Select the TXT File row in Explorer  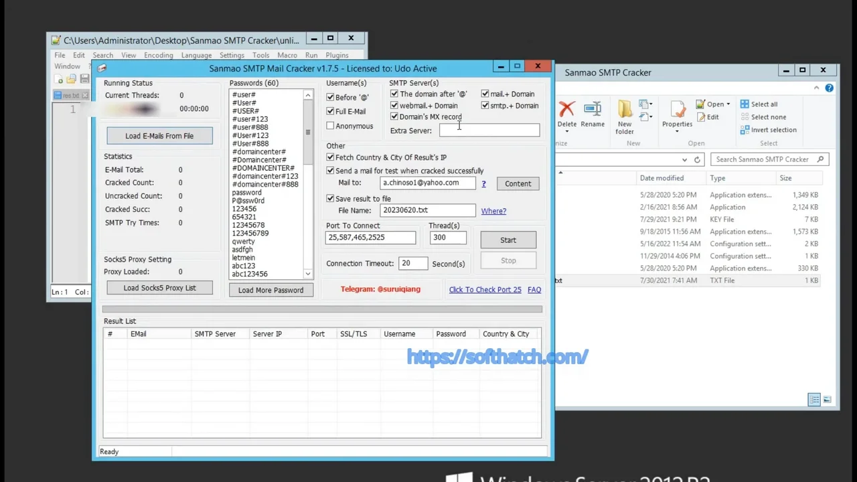(688, 280)
